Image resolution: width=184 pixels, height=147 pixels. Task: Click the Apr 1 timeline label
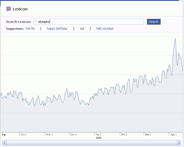pos(173,134)
